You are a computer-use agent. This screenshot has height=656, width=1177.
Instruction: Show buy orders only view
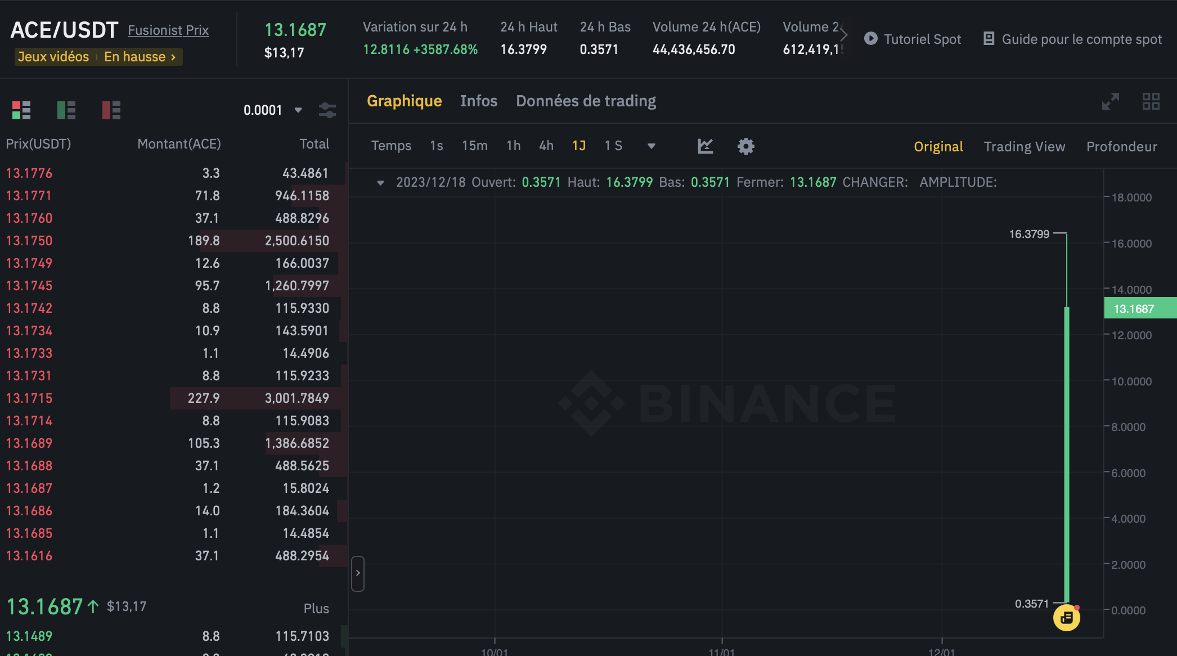[x=66, y=110]
